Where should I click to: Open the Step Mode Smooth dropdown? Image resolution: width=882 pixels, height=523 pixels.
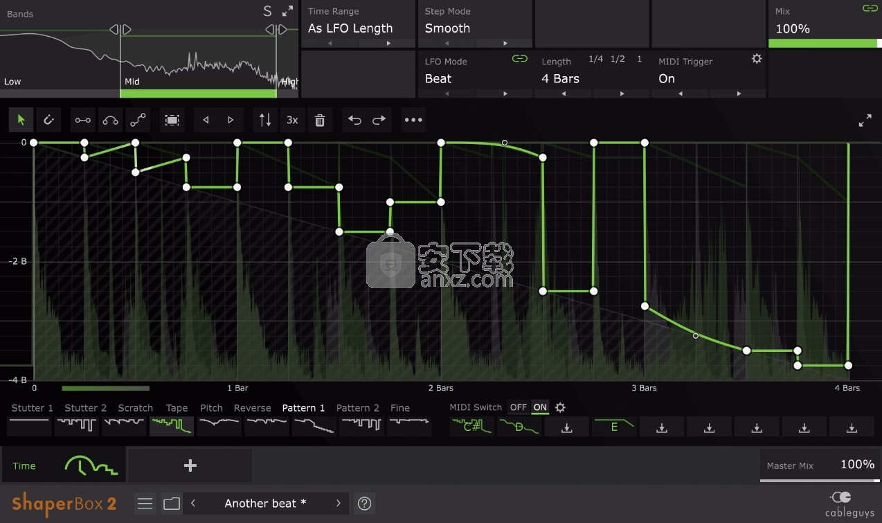(x=447, y=28)
